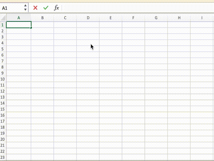Image resolution: width=214 pixels, height=161 pixels.
Task: Click the fill handle of cell A1
Action: tap(31, 28)
